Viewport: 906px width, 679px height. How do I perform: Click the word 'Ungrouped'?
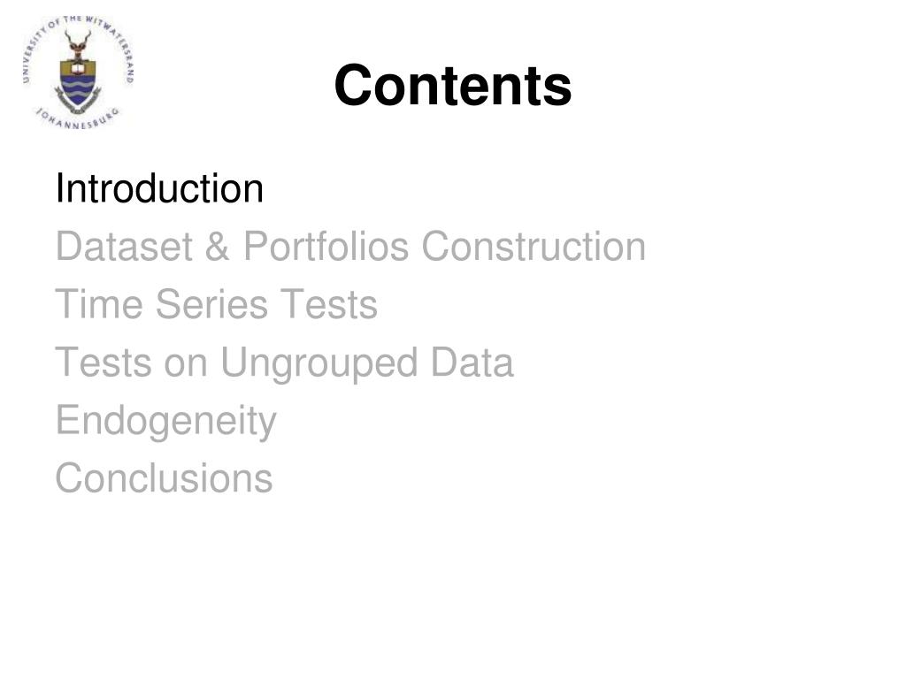tap(319, 364)
